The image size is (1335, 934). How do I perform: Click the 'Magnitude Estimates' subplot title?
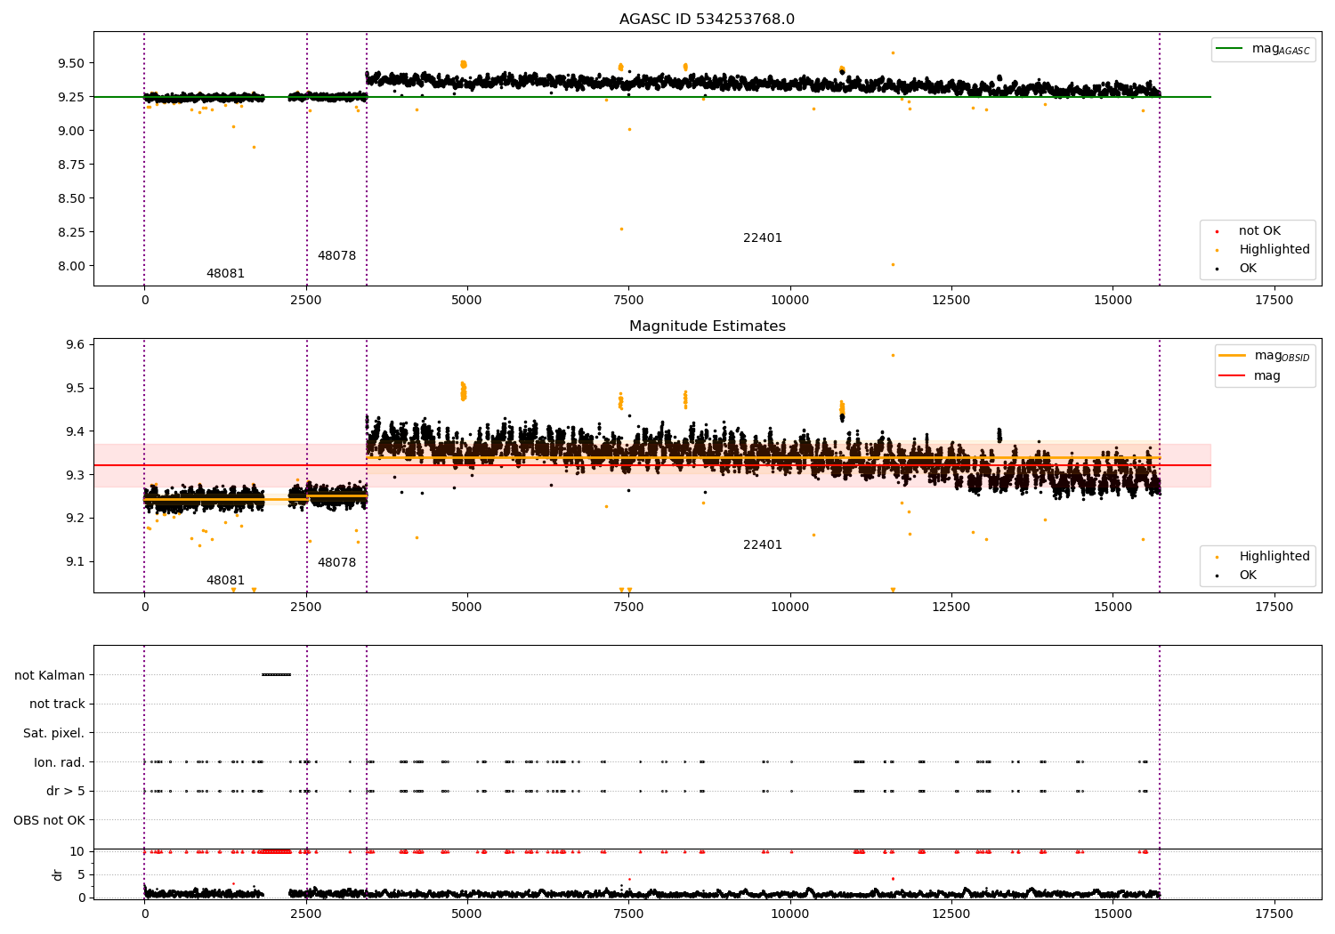(x=707, y=326)
